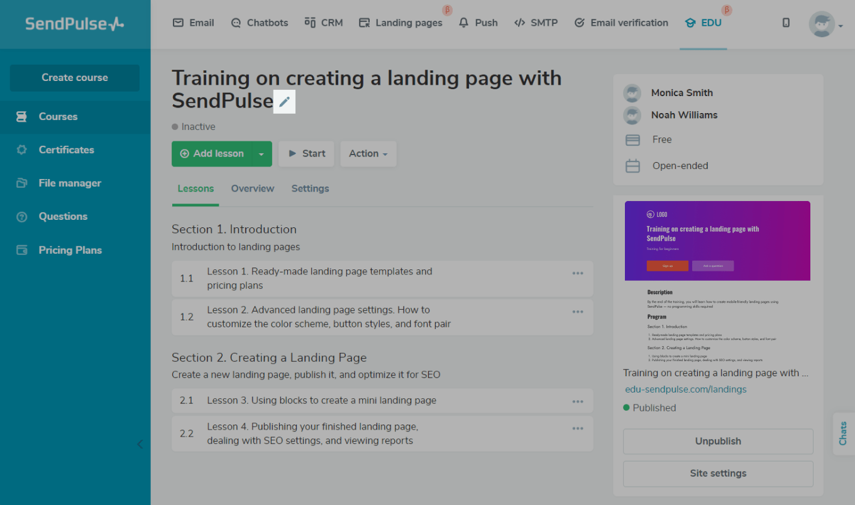Select Courses in the sidebar
Image resolution: width=855 pixels, height=505 pixels.
75,117
